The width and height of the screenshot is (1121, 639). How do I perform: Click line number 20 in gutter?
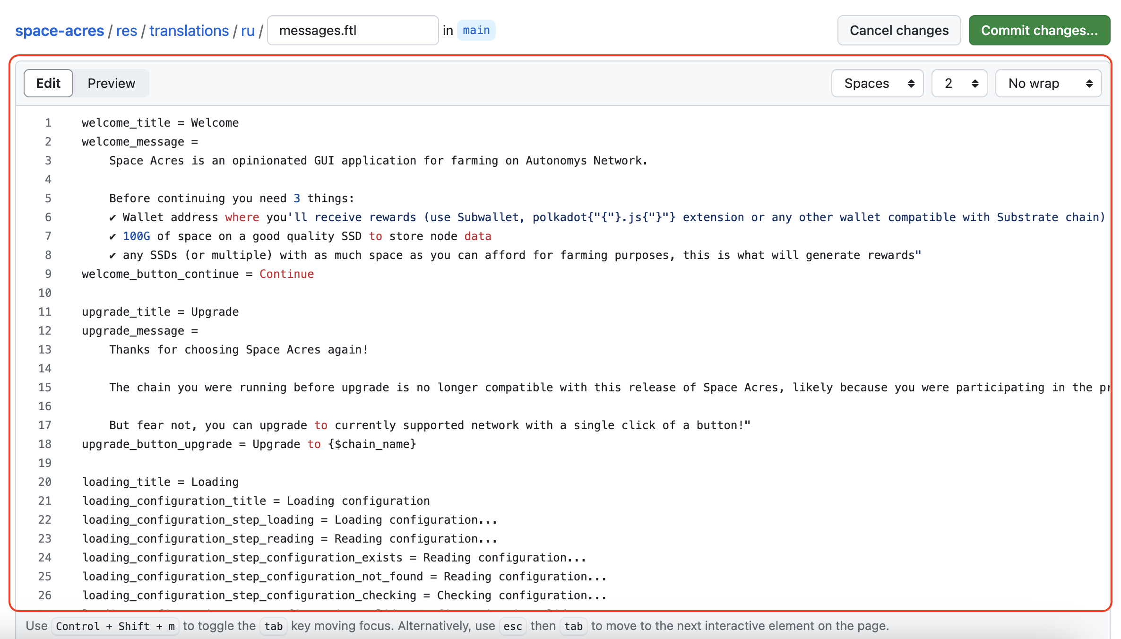pos(45,482)
